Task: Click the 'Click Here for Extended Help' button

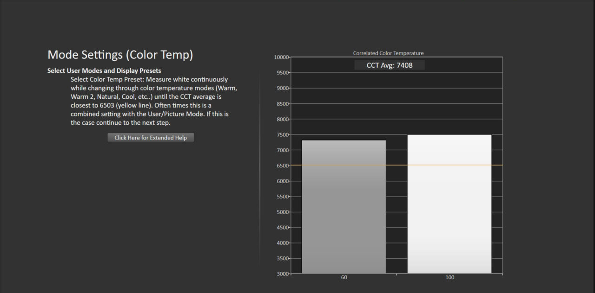Action: (x=151, y=138)
